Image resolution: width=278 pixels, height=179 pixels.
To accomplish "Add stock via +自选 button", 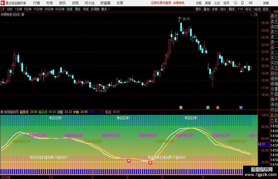I will click(257, 9).
